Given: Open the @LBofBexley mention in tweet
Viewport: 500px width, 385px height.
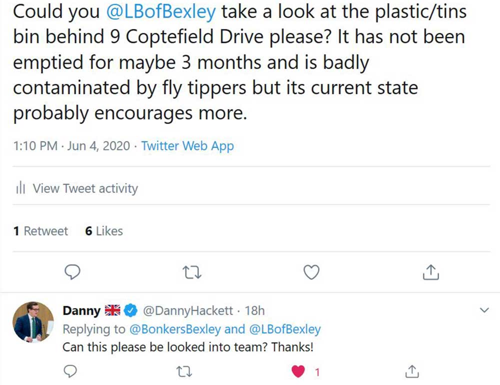Looking at the screenshot, I should (x=162, y=12).
